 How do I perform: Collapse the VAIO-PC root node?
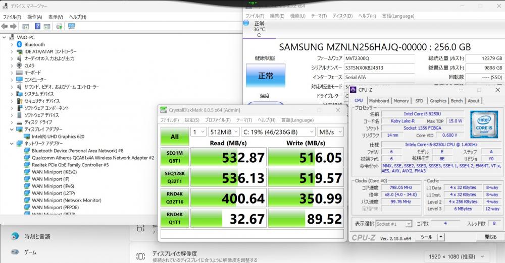pos(4,38)
